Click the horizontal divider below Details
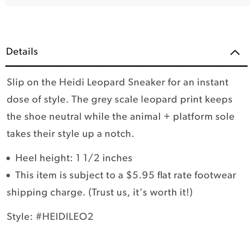 [x=125, y=66]
